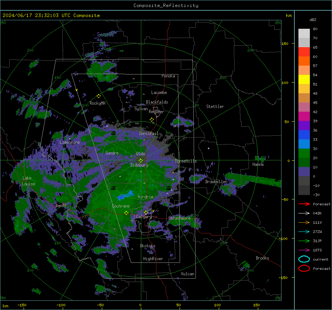Image resolution: width=332 pixels, height=310 pixels.
Task: Click the Okotoks label
Action: tap(148, 245)
